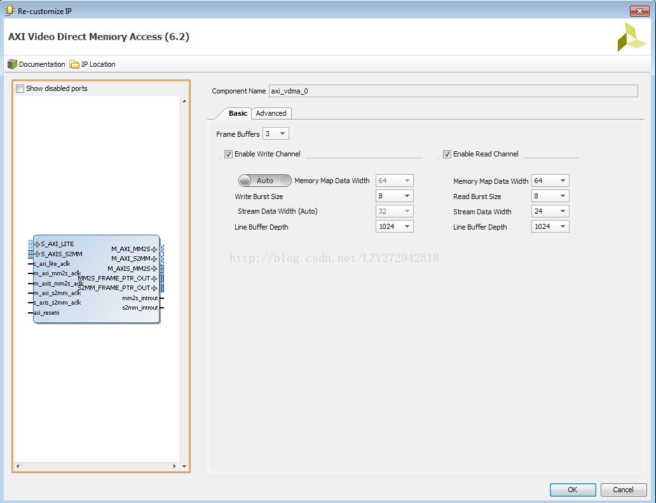Open write channel Line Buffer Depth dropdown
This screenshot has width=656, height=503.
click(395, 226)
